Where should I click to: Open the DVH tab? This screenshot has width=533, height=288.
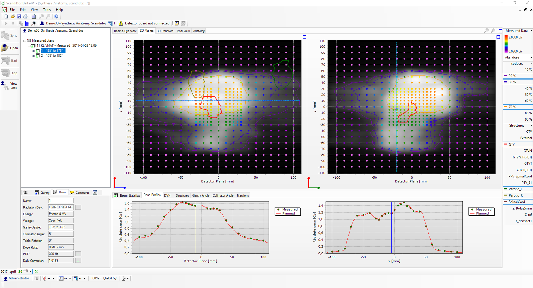167,195
